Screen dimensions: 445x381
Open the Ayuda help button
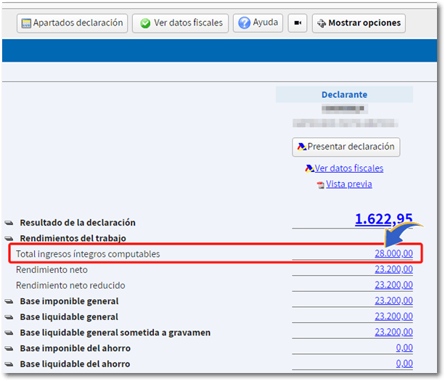[x=258, y=23]
